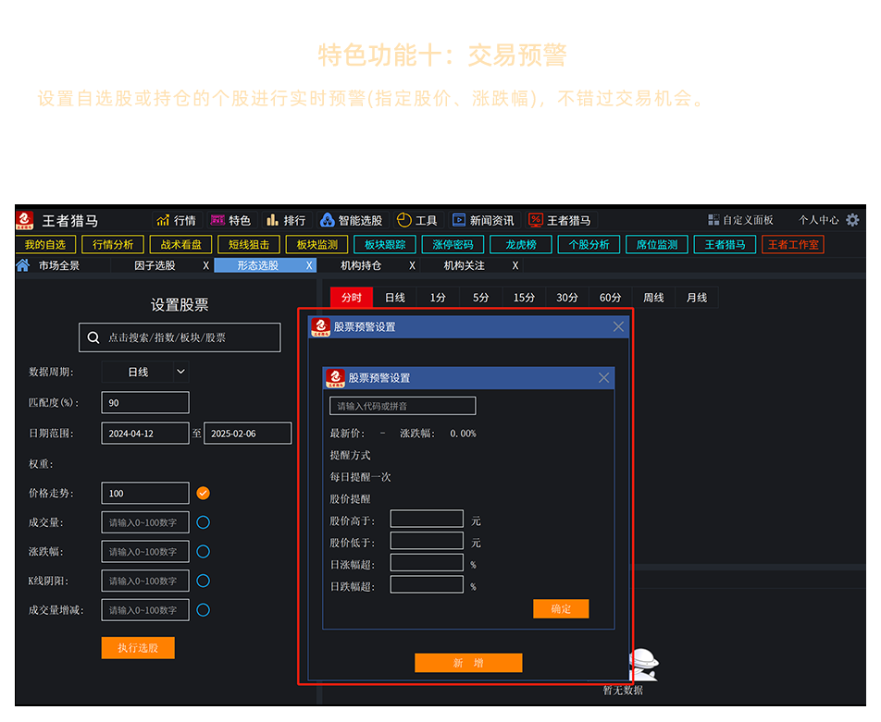
Task: Open the start date 2024-04-12 picker
Action: [145, 434]
